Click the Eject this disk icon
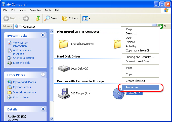The height and width of the screenshot is (122, 172). pyautogui.click(x=10, y=63)
